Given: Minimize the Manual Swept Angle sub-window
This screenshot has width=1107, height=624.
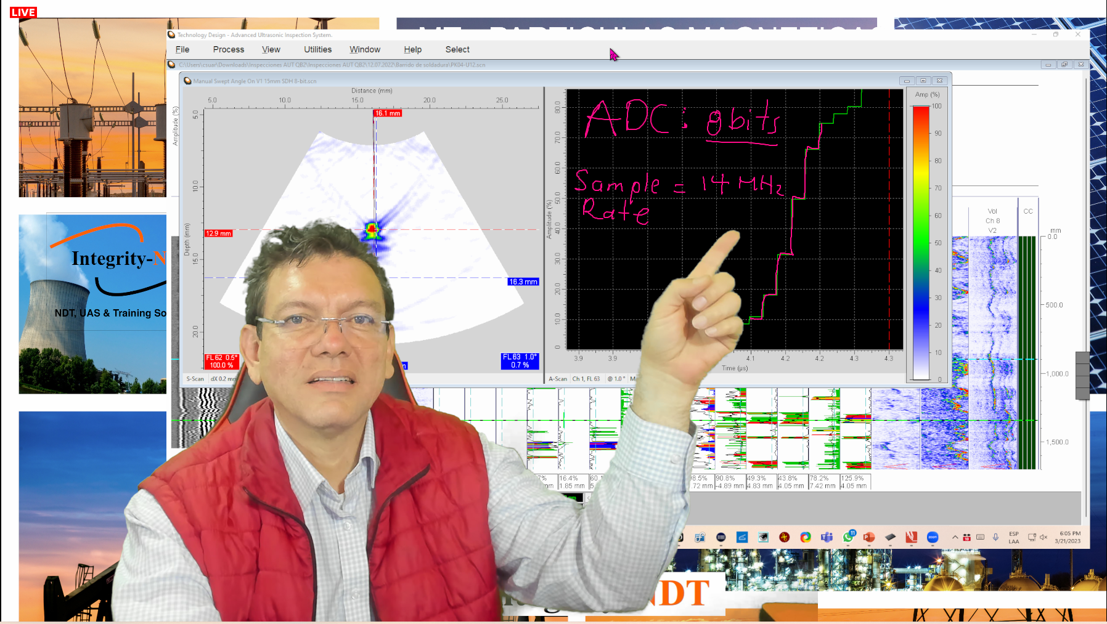Looking at the screenshot, I should pyautogui.click(x=907, y=81).
